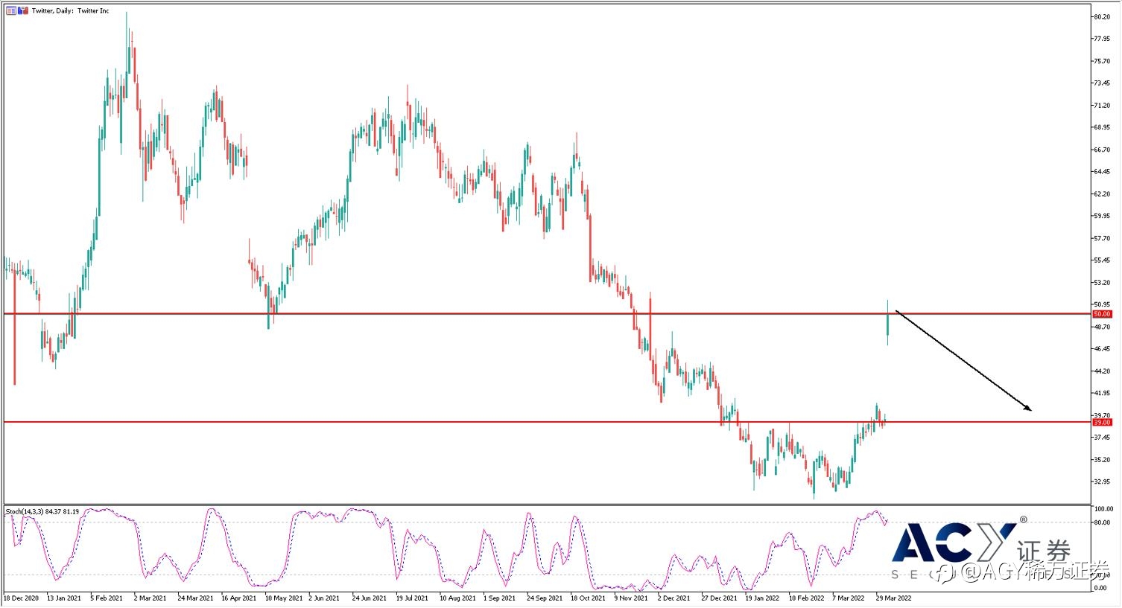Click the 24 Jun 2021 date label
This screenshot has height=608, width=1122.
(x=370, y=598)
